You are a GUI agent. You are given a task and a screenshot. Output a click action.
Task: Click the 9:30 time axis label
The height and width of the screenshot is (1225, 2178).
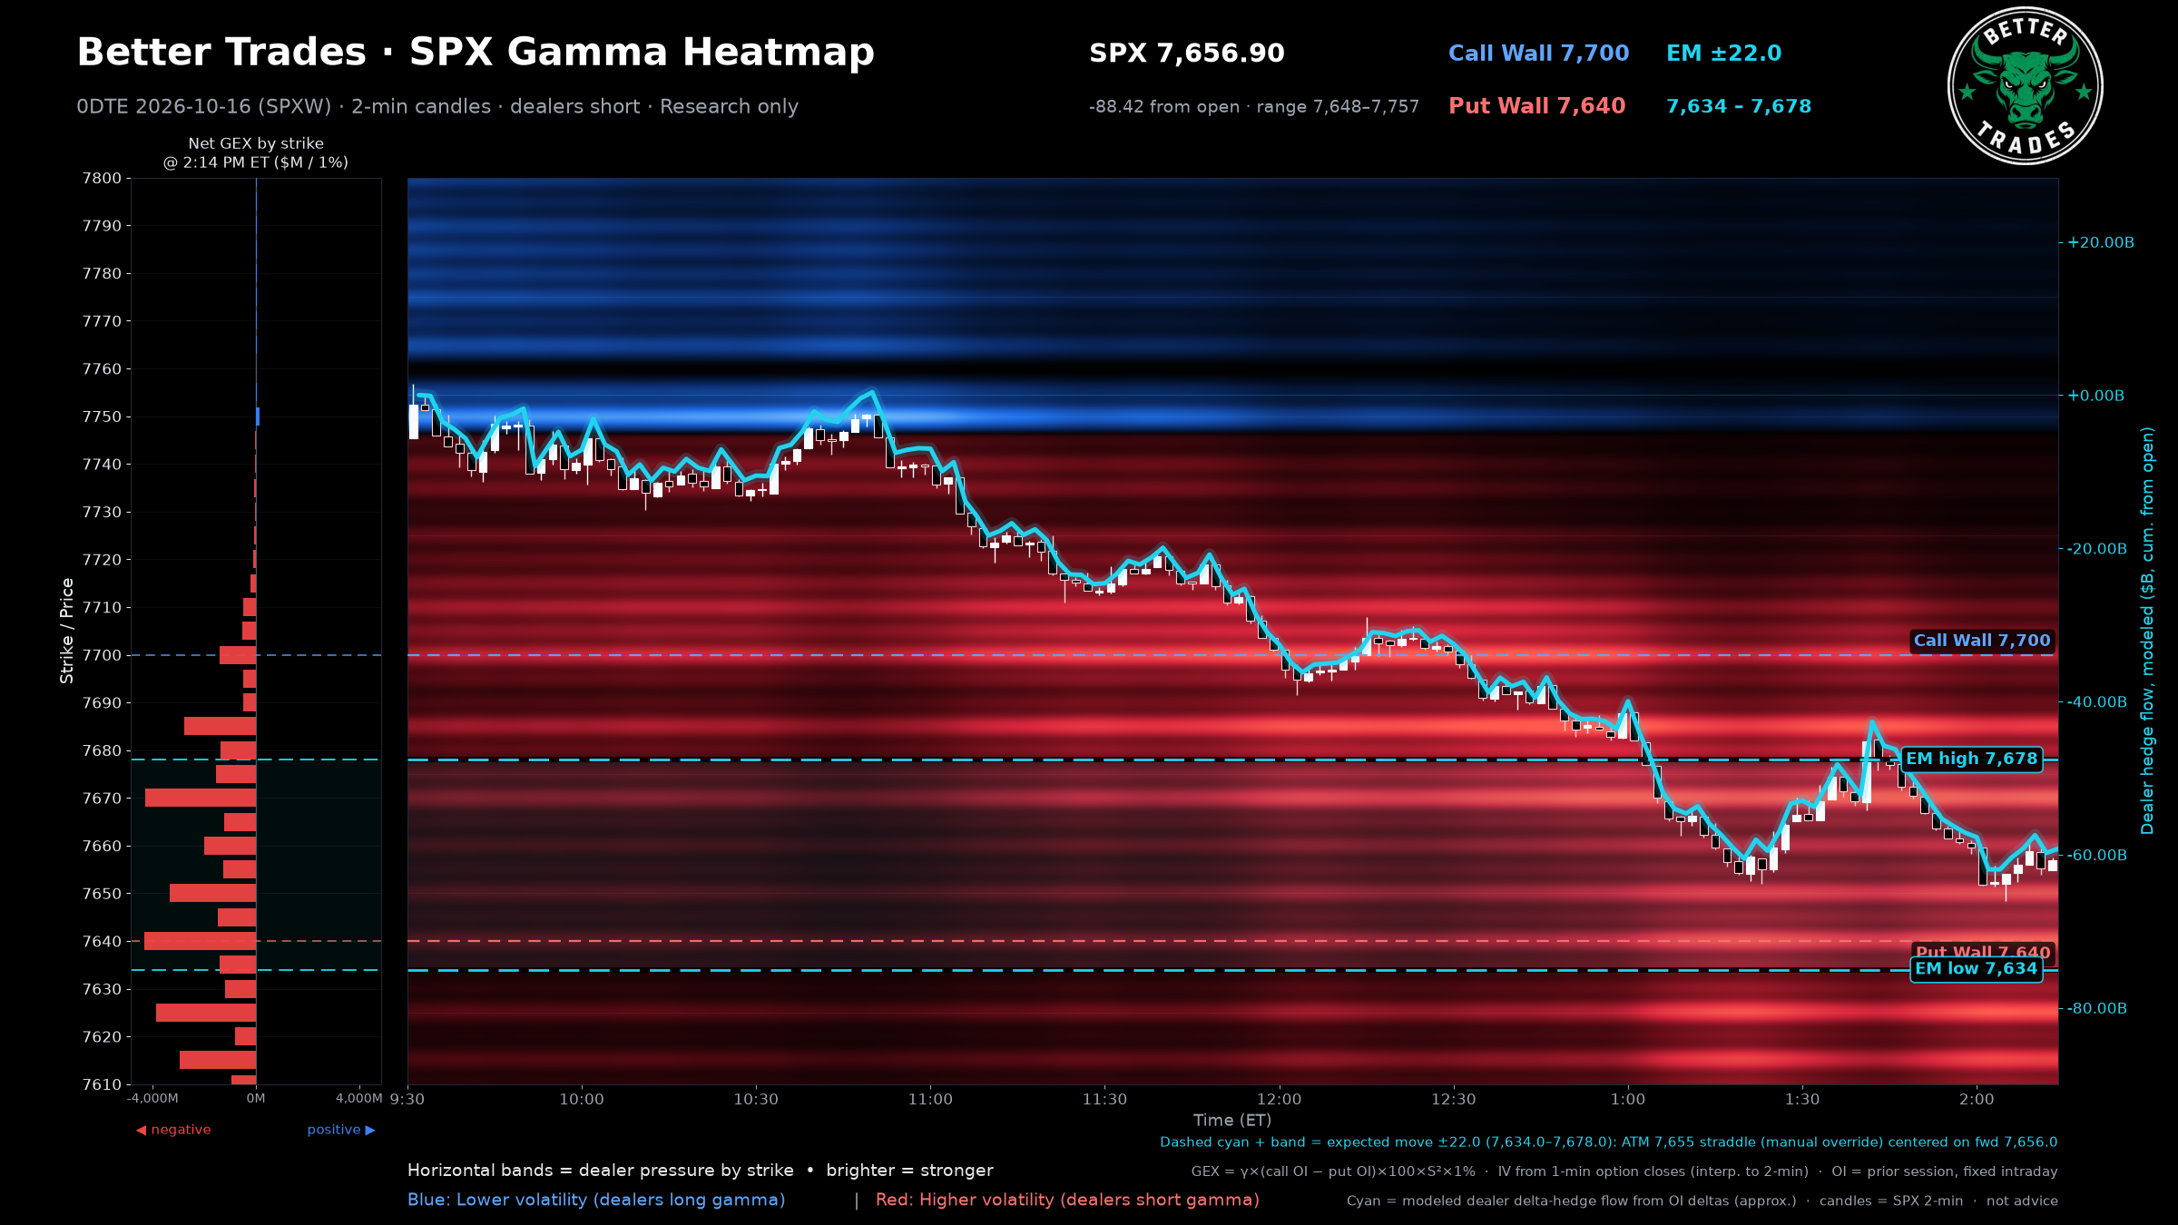(407, 1100)
